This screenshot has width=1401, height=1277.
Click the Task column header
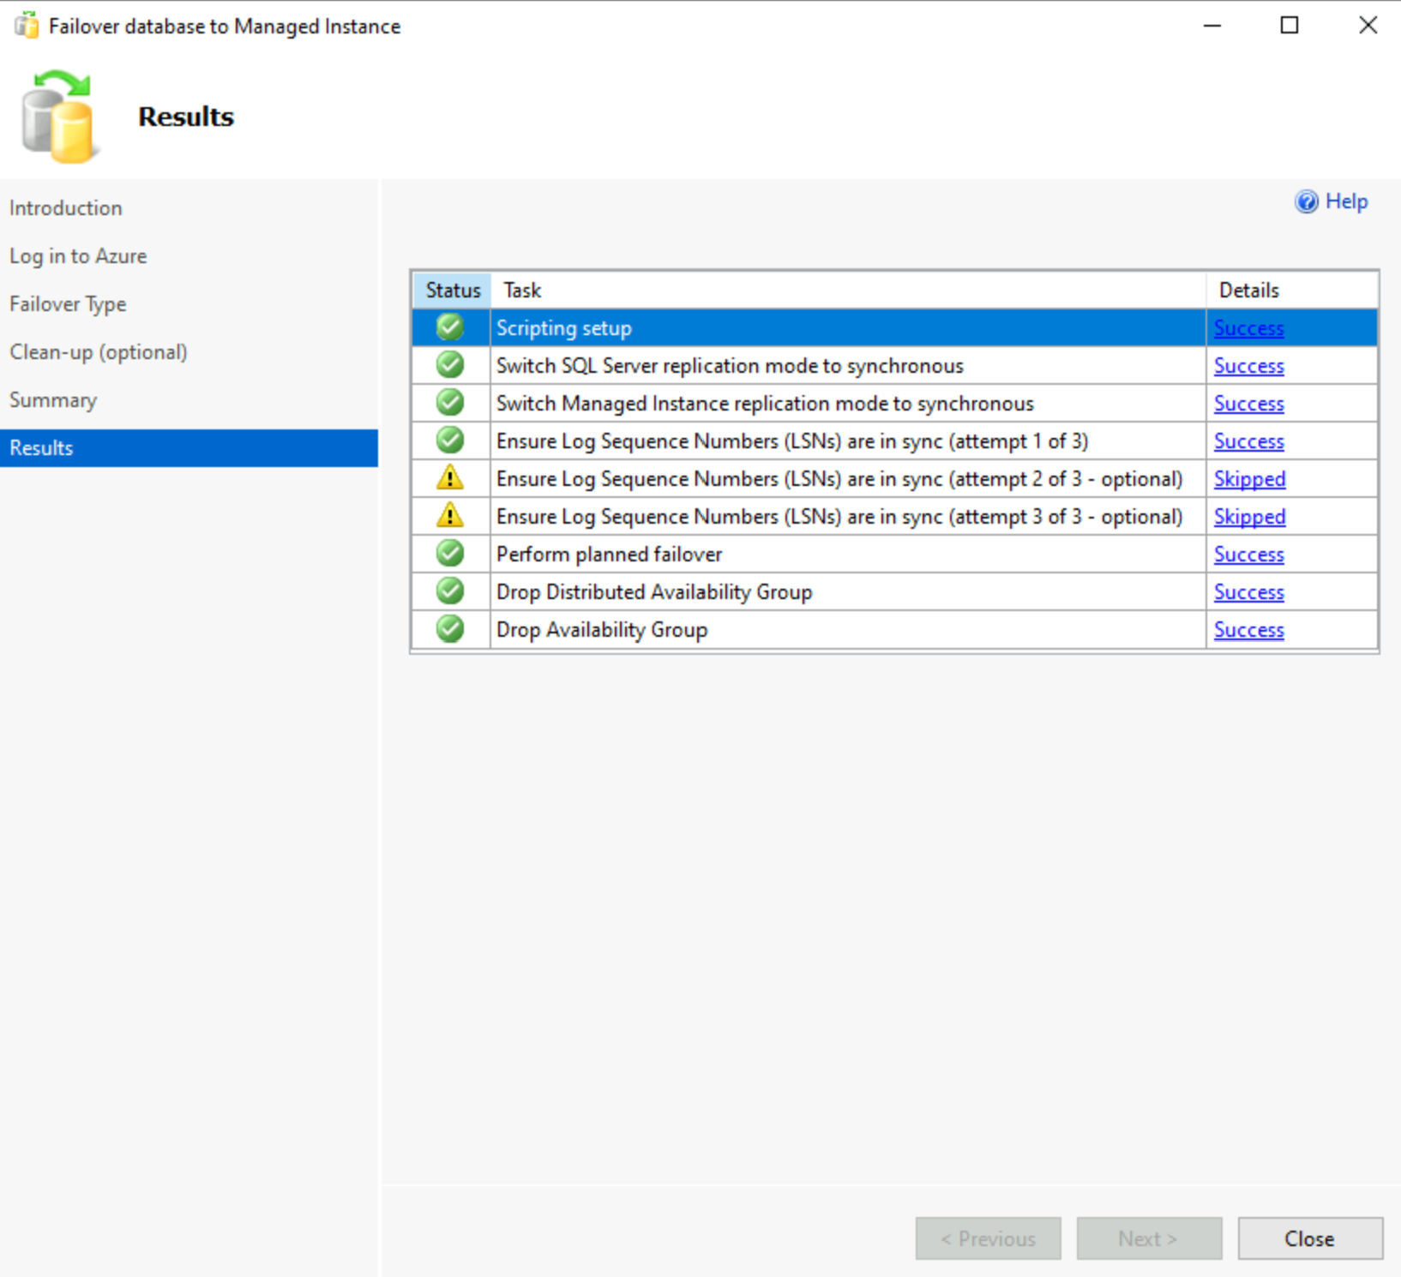coord(522,290)
